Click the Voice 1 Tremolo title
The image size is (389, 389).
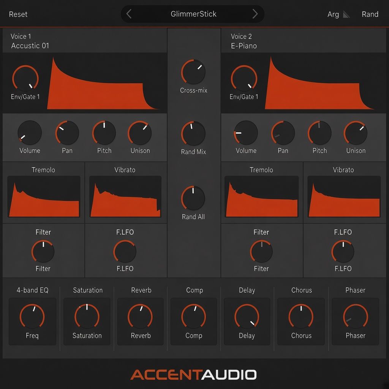click(43, 170)
